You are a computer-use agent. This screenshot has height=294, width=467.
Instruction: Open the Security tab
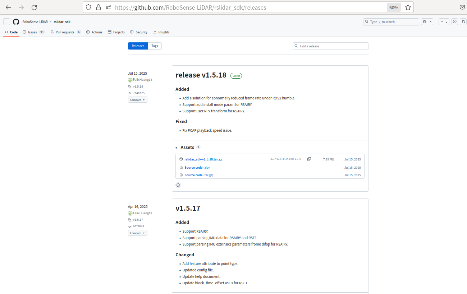click(139, 32)
